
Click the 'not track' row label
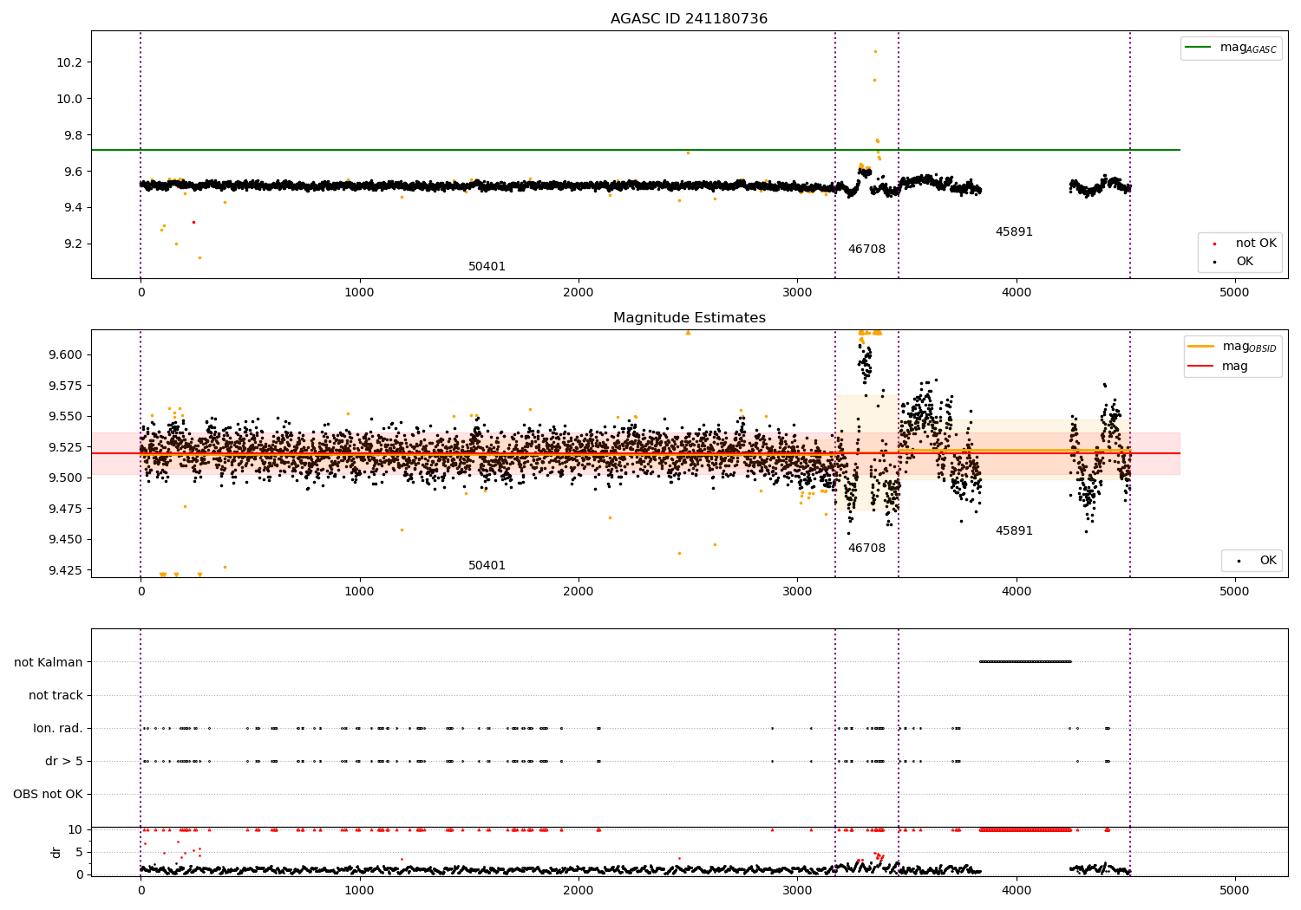(x=56, y=695)
